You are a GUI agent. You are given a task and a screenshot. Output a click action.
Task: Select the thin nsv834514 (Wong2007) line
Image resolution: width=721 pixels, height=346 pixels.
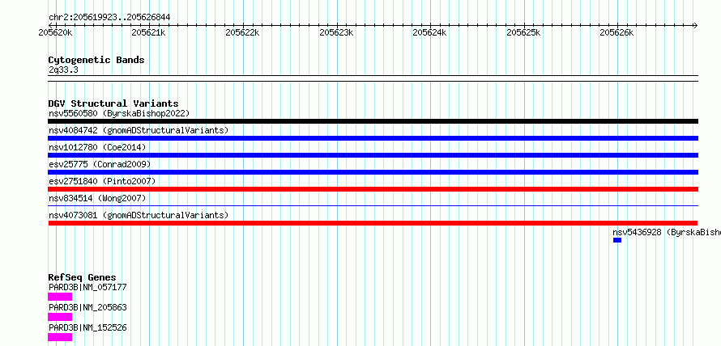point(373,206)
